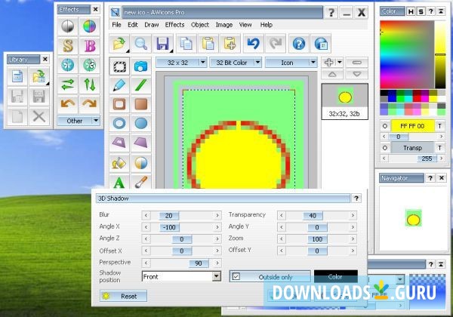Select the hollow Rectangle tool
Viewport: 453px width, 317px height.
119,104
